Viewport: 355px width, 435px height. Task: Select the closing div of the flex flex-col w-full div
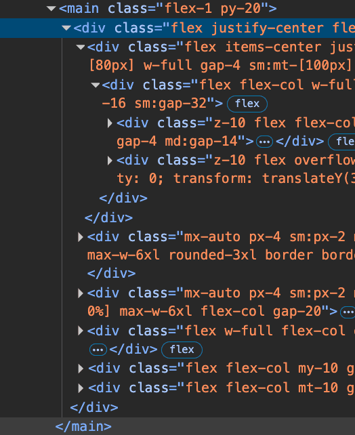(x=123, y=199)
